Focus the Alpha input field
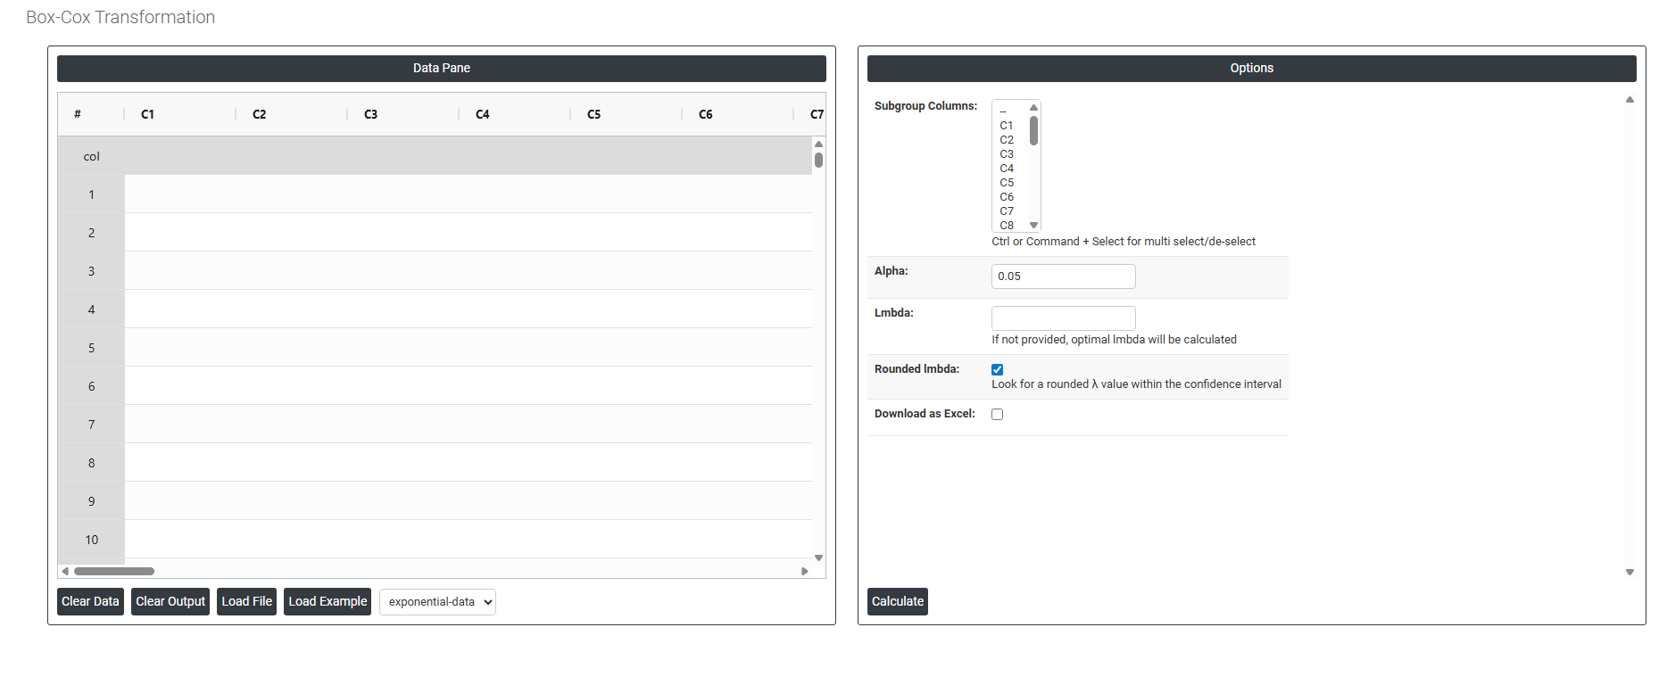This screenshot has height=677, width=1667. [x=1063, y=277]
